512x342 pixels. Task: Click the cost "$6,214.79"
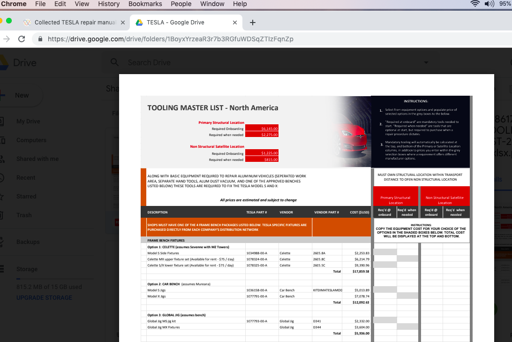coord(362,259)
